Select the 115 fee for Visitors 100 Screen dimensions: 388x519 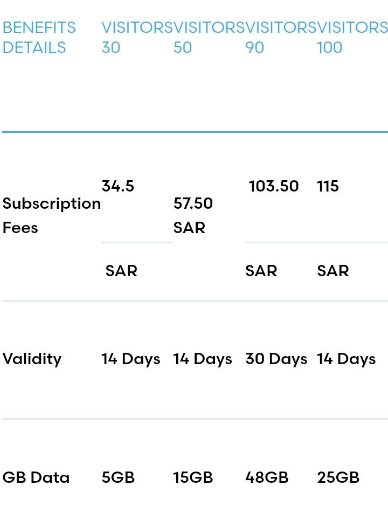pyautogui.click(x=328, y=186)
